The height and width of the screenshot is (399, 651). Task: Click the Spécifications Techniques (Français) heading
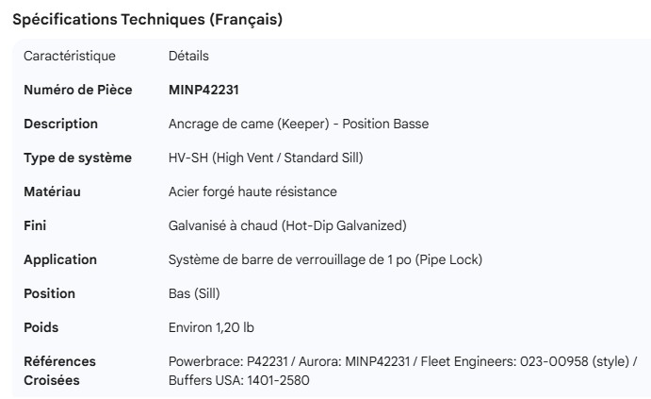pyautogui.click(x=147, y=20)
